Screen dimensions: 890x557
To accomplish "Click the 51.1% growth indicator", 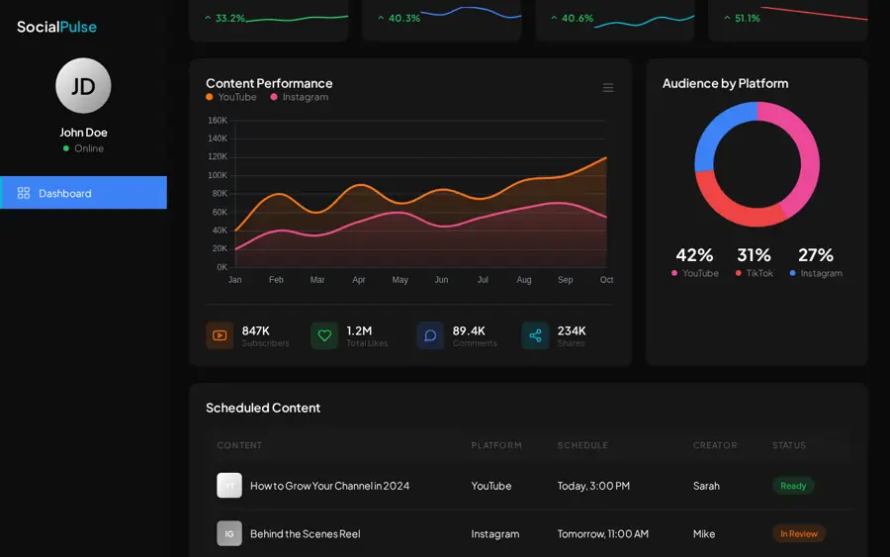I will (x=742, y=18).
